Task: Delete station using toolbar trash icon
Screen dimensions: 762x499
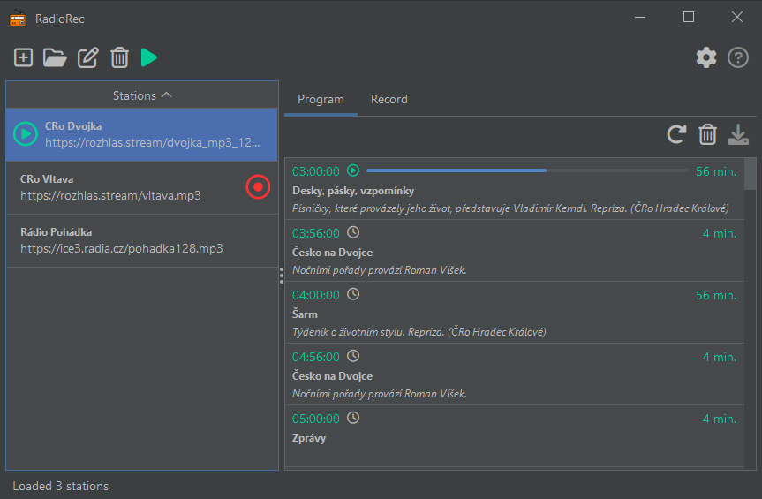Action: coord(119,57)
